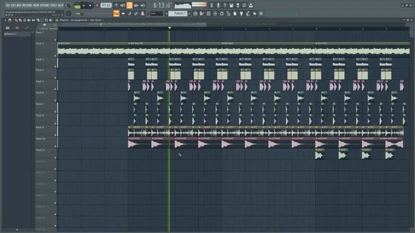The image size is (415, 233).
Task: Open the FILE menu
Action: tap(8, 5)
